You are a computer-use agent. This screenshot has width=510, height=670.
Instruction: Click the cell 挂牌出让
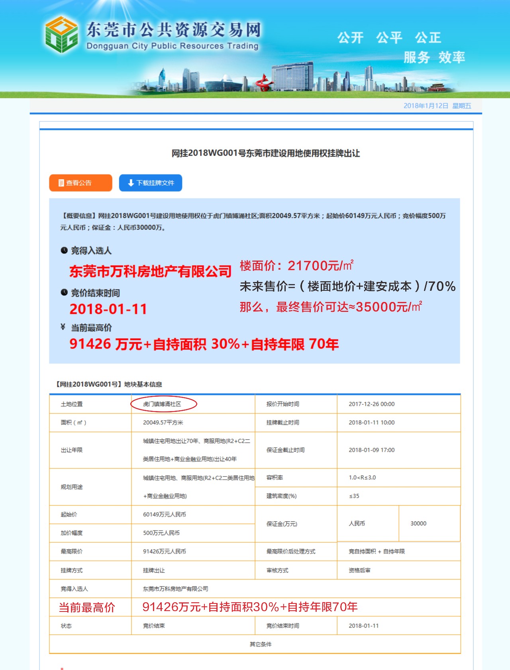pyautogui.click(x=154, y=570)
